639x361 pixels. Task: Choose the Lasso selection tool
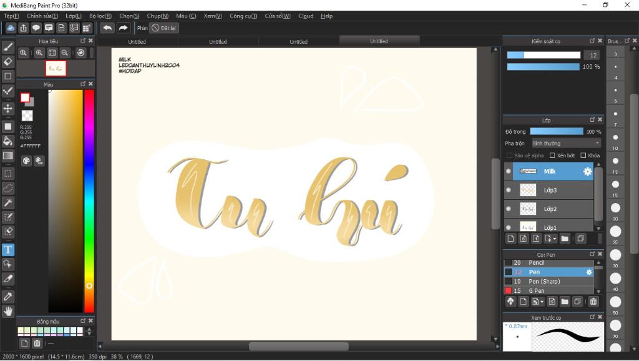click(x=7, y=188)
